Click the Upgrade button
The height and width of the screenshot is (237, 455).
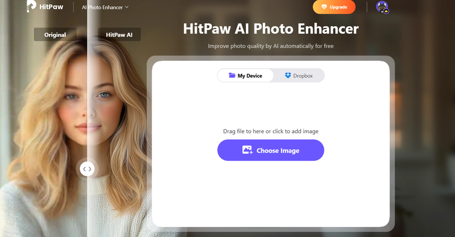(x=334, y=7)
